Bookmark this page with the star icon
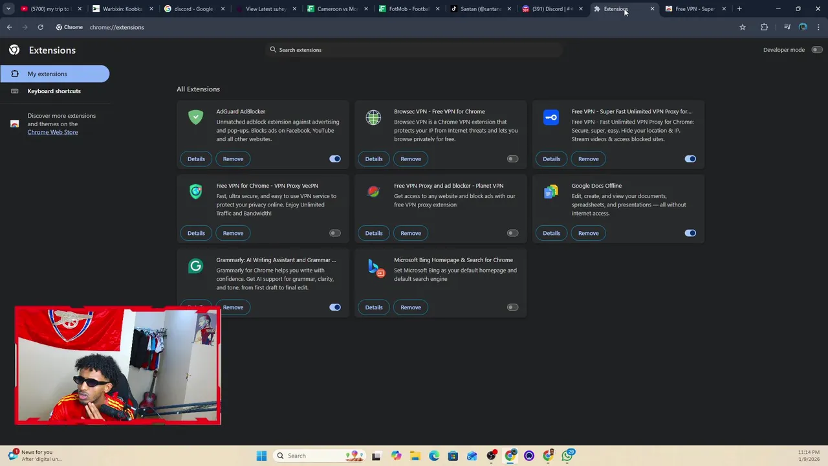Image resolution: width=828 pixels, height=466 pixels. 743,27
